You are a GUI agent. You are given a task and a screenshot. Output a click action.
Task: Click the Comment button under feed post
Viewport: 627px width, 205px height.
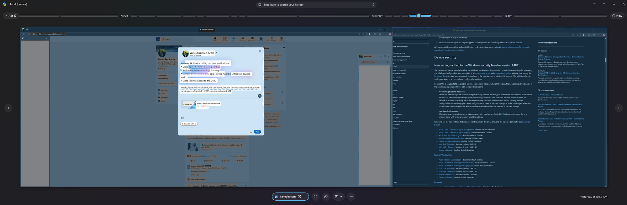click(x=208, y=161)
